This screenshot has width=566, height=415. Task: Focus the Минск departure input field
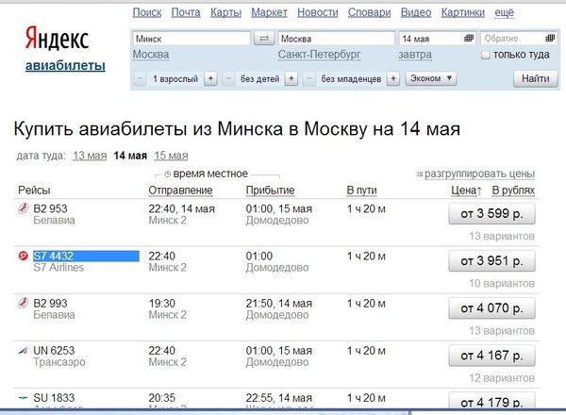tap(191, 39)
